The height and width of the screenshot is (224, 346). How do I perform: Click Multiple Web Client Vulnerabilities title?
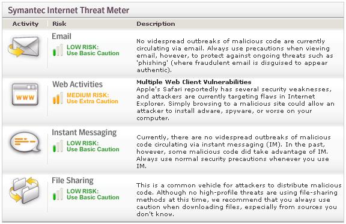point(194,82)
